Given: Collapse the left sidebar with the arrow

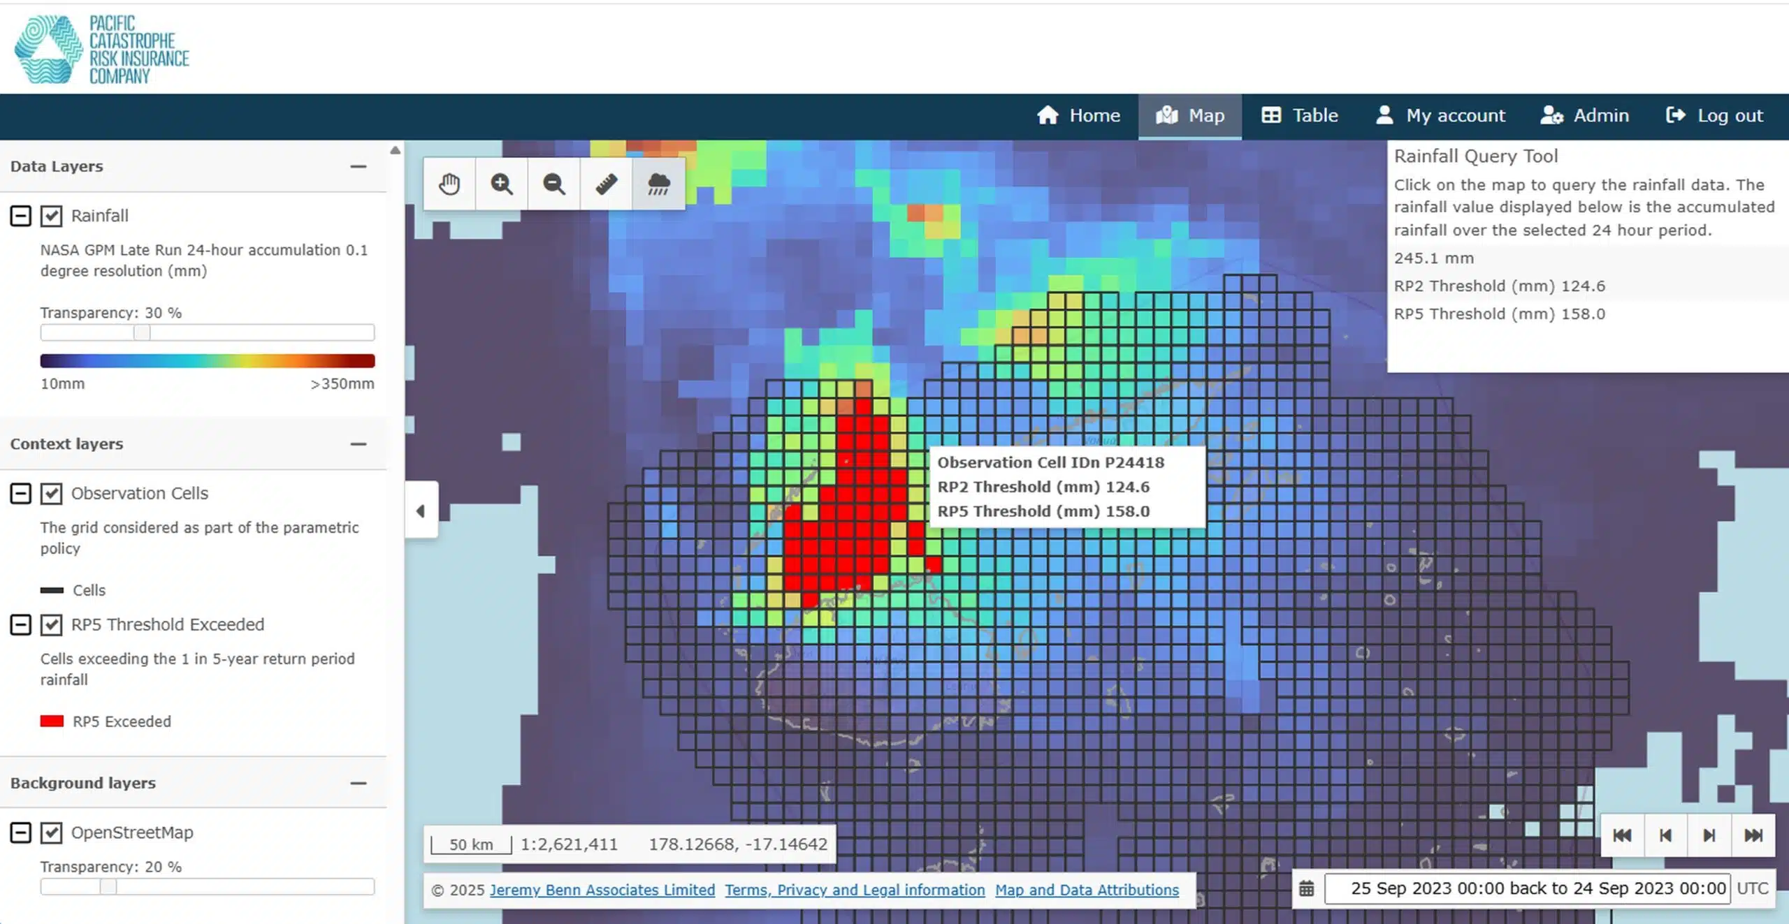Looking at the screenshot, I should (421, 510).
